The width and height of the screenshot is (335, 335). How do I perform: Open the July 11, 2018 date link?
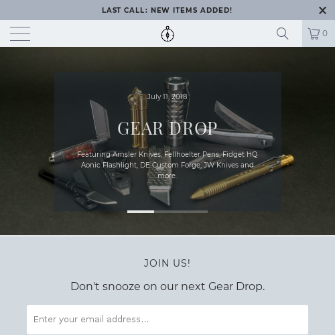(x=167, y=96)
